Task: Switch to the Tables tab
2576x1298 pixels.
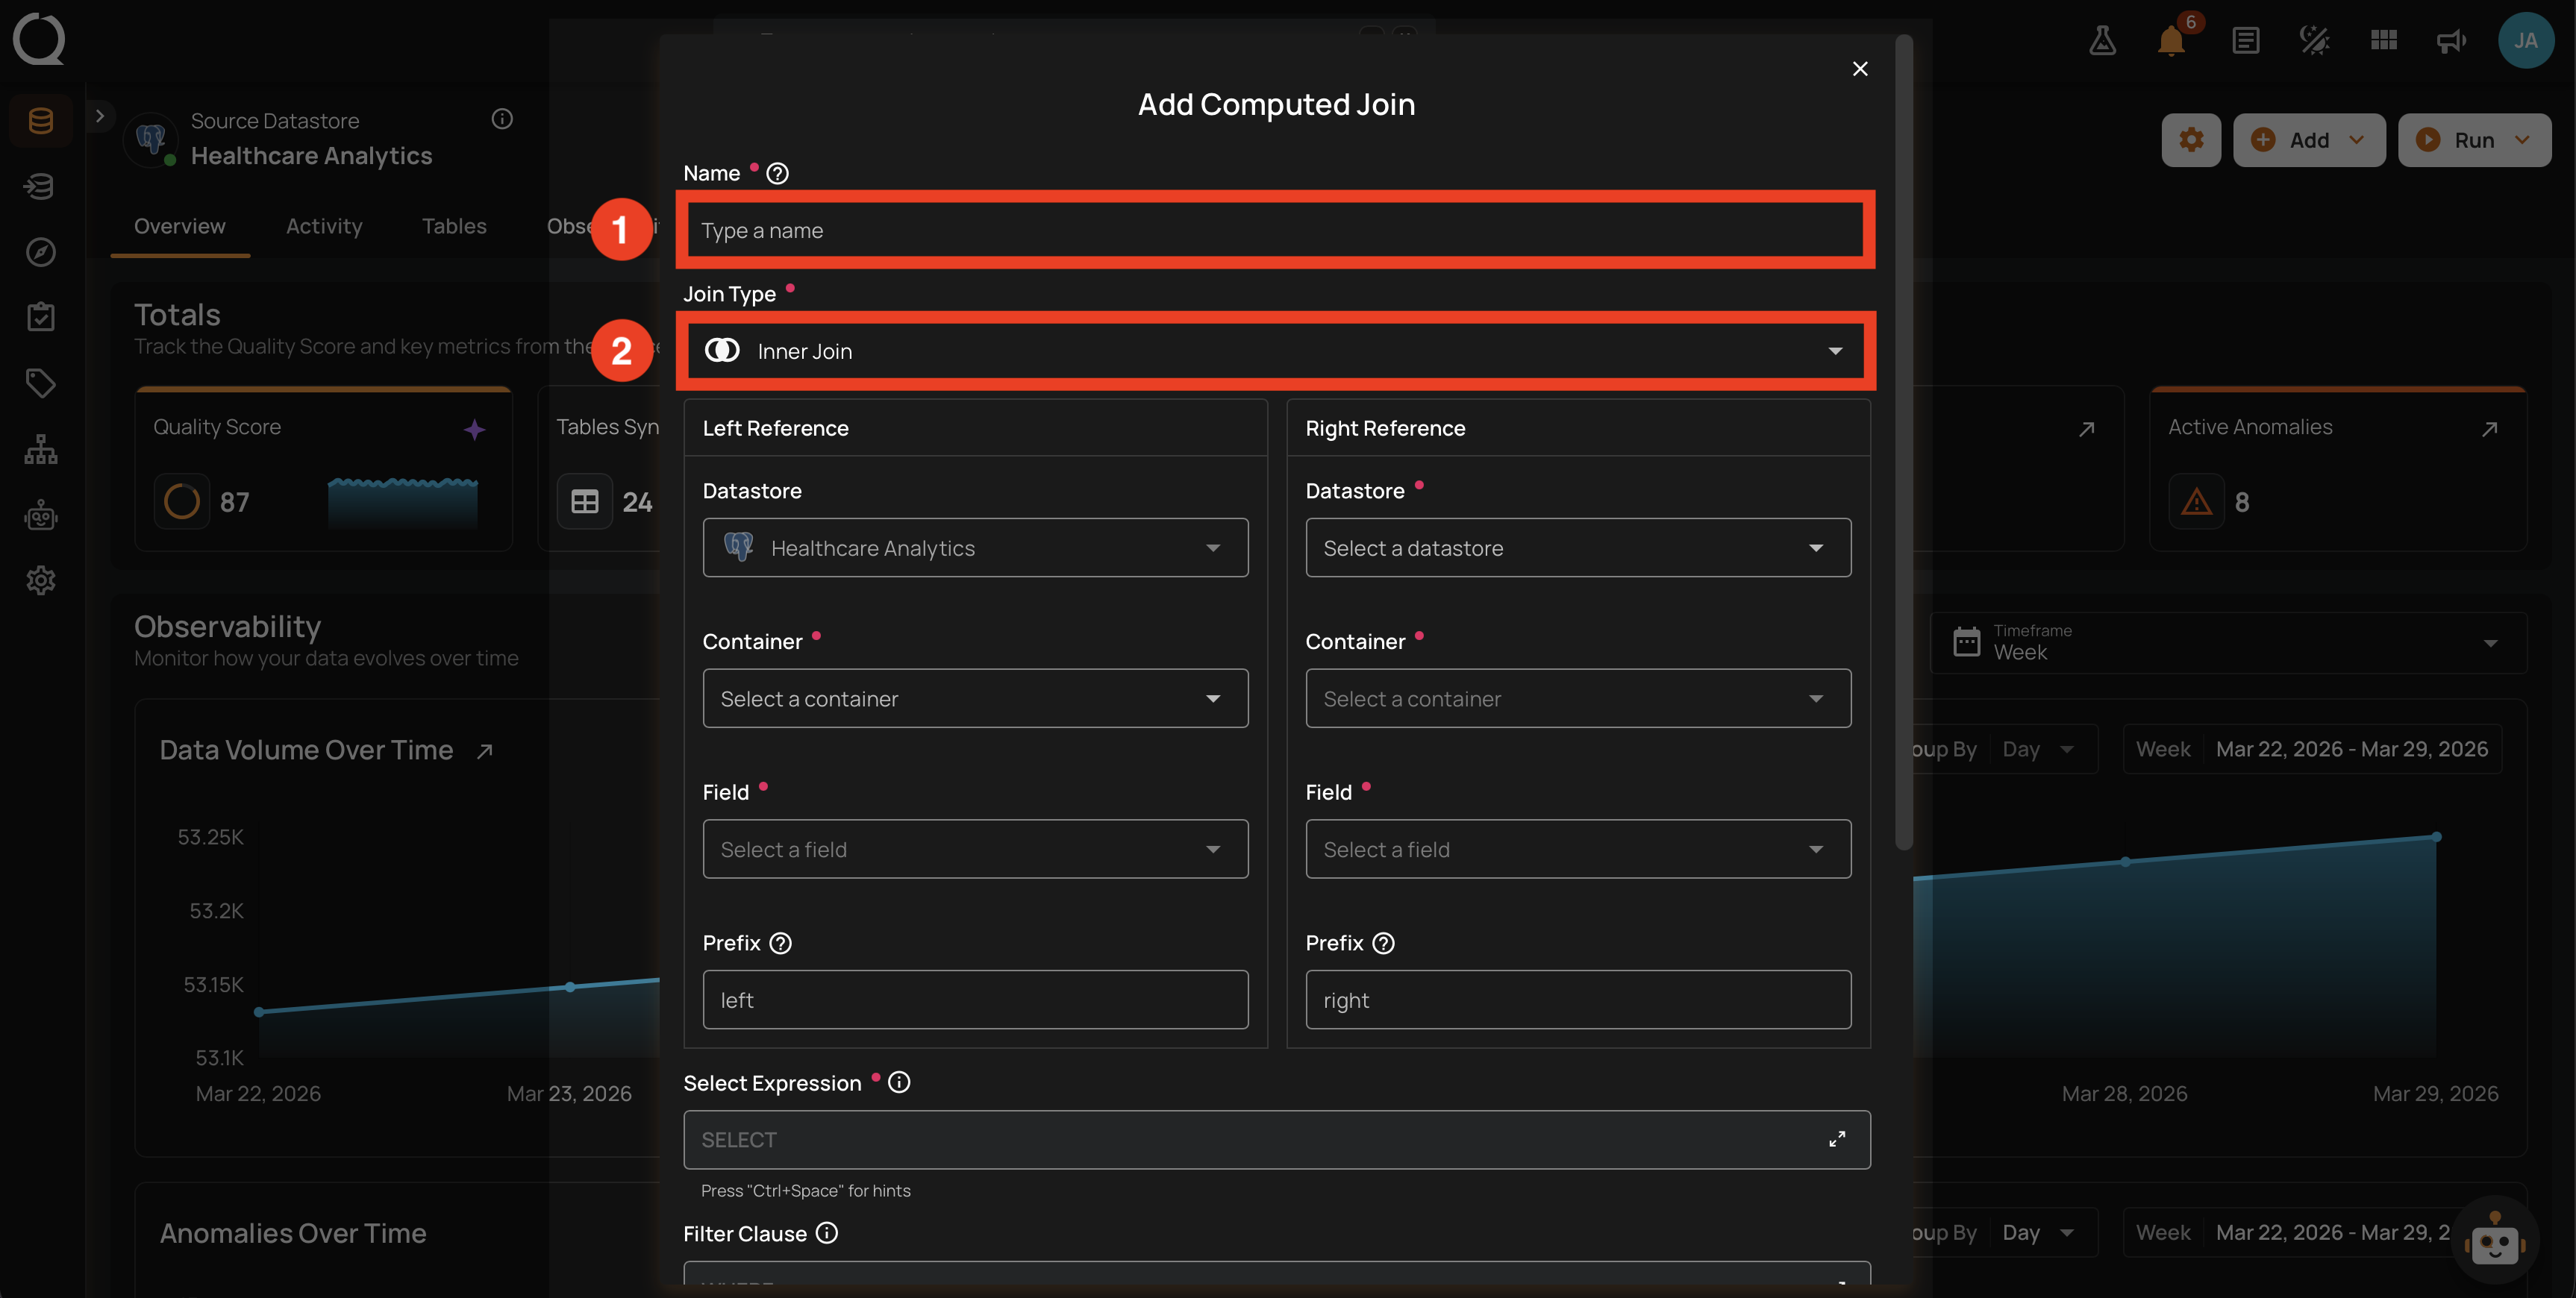Action: click(454, 226)
